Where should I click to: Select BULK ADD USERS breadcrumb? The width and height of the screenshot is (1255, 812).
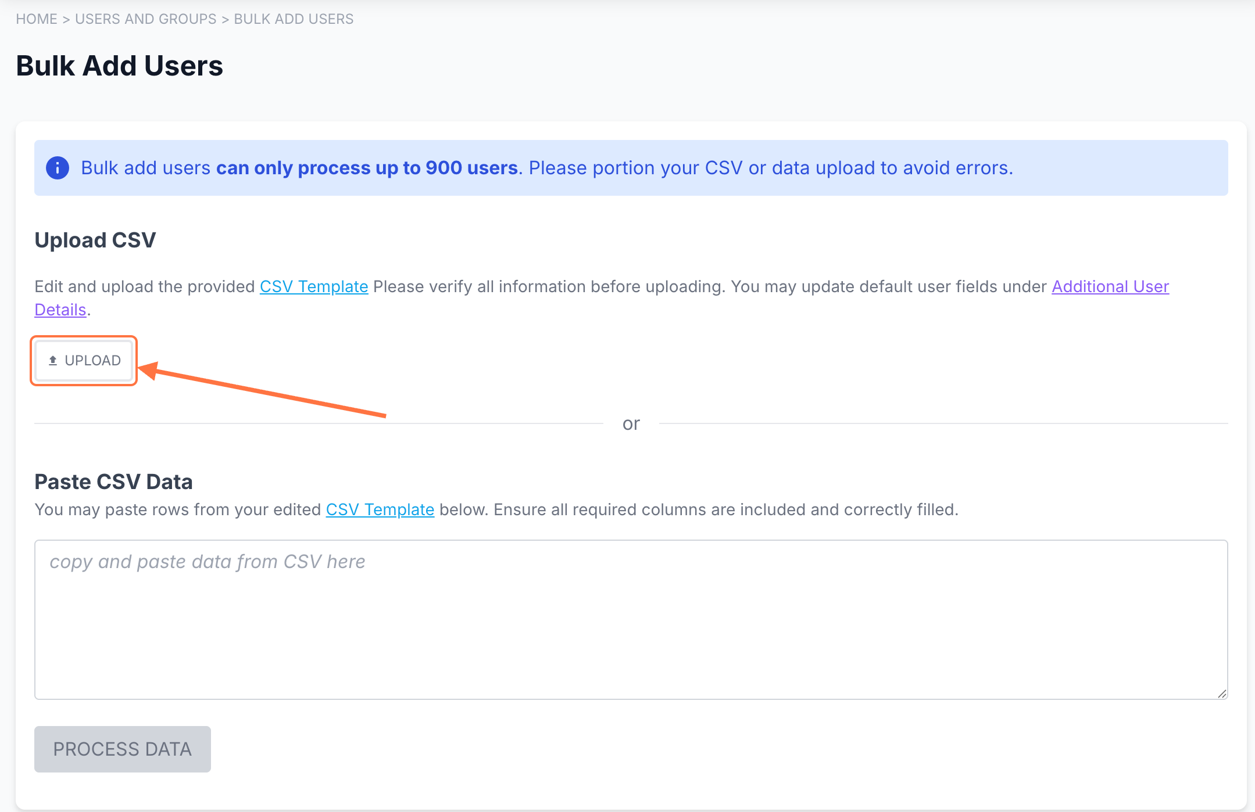(x=294, y=19)
